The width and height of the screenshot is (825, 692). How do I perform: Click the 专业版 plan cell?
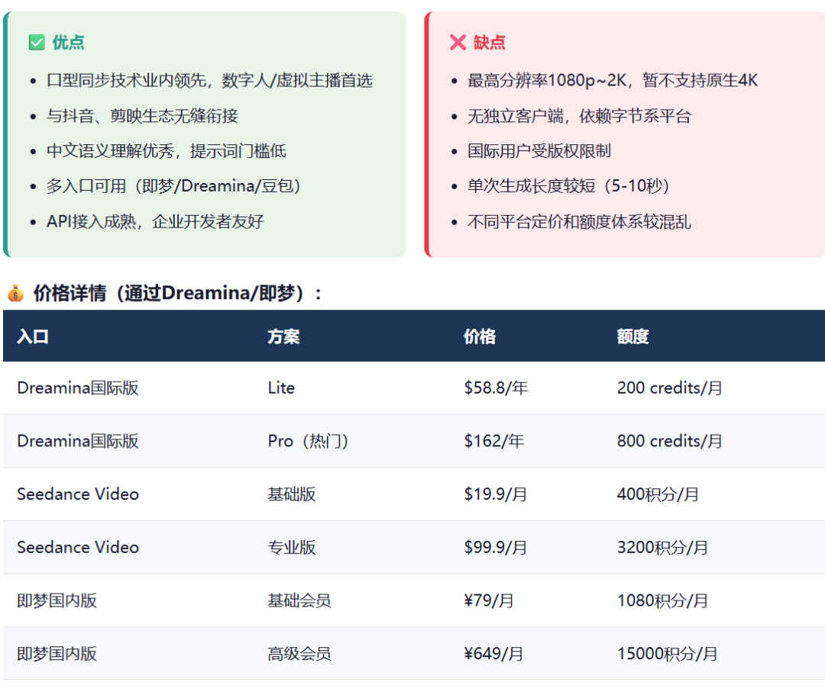point(292,547)
